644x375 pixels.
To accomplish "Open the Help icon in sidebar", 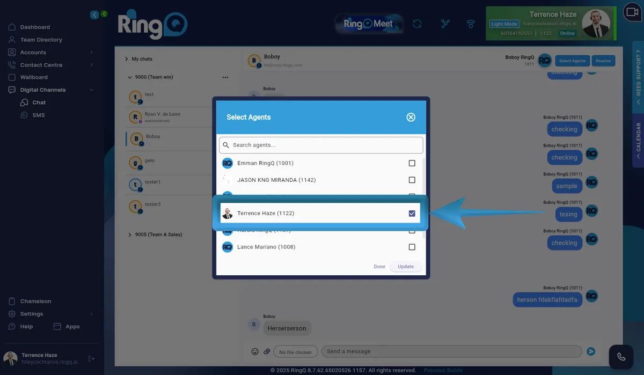I will point(12,326).
